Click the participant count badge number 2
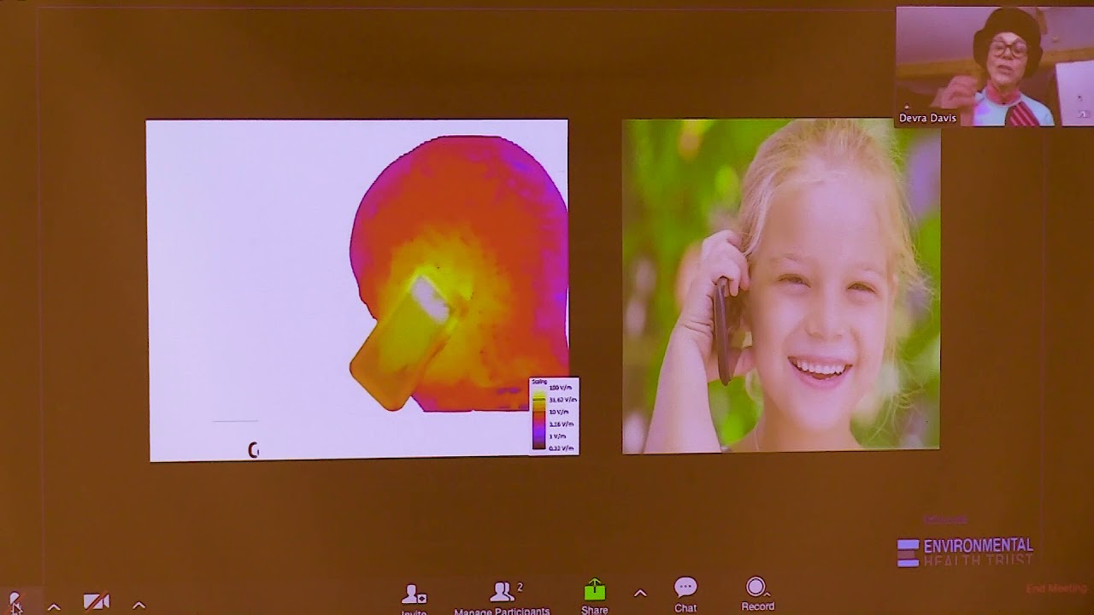Viewport: 1094px width, 615px height. point(520,587)
